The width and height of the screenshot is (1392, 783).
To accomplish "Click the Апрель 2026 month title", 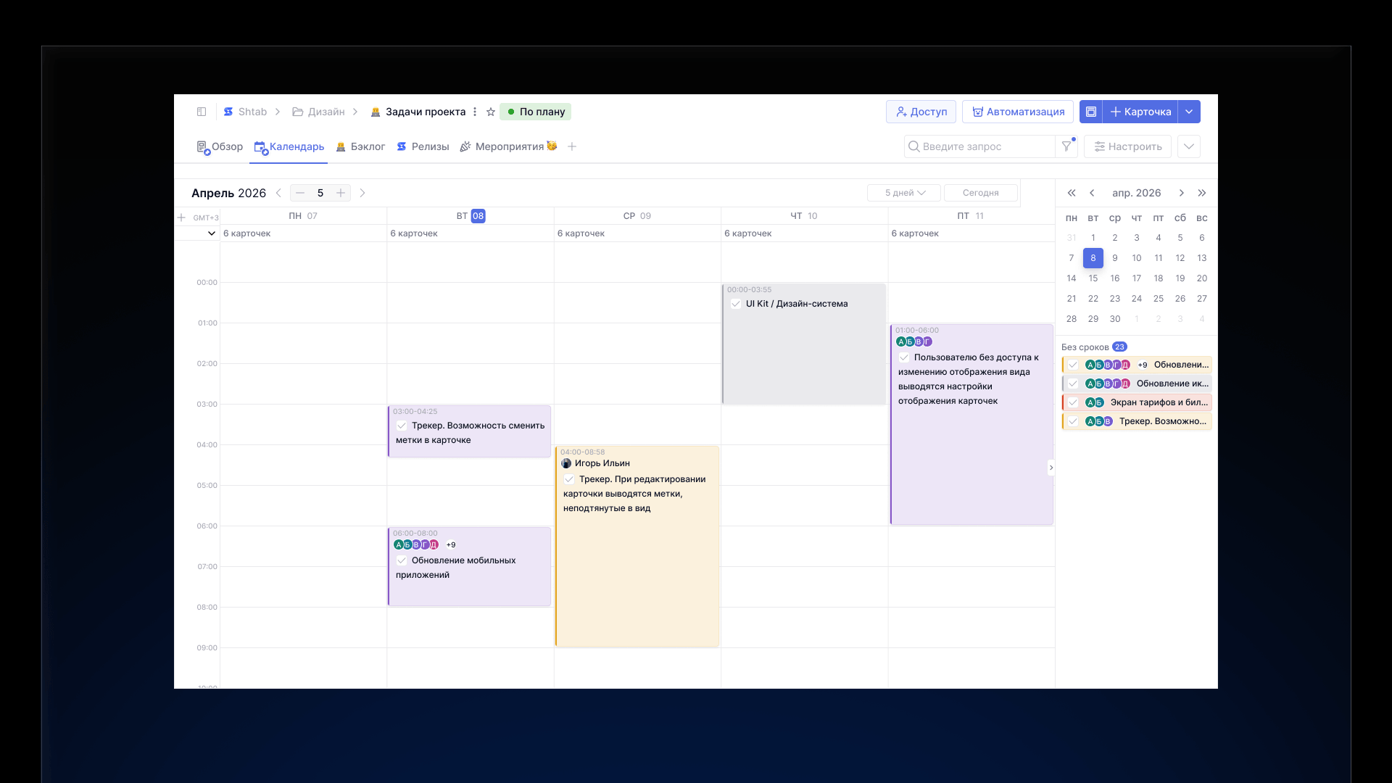I will [228, 193].
